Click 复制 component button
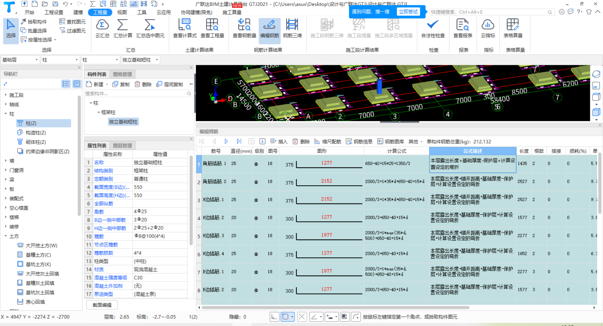 pyautogui.click(x=121, y=84)
